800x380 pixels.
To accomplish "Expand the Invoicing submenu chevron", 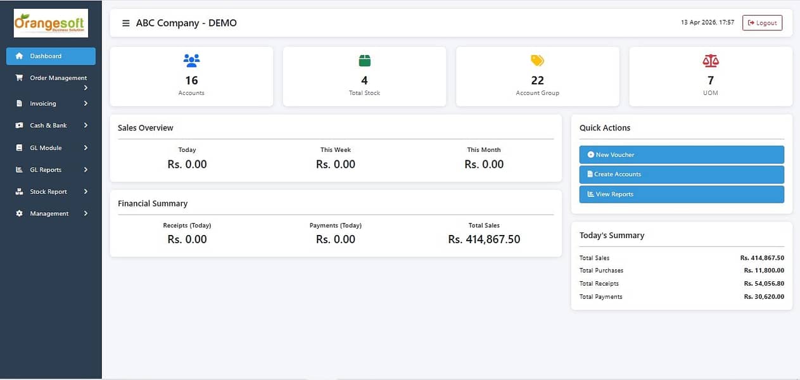I will pyautogui.click(x=86, y=103).
